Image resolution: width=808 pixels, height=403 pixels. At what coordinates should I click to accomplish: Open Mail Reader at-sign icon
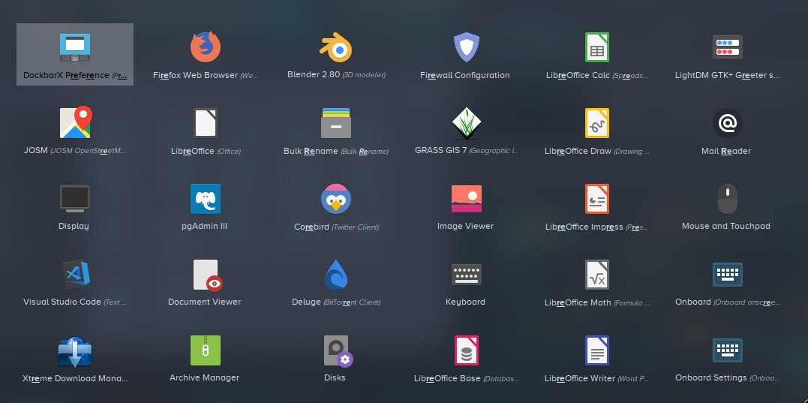pos(727,122)
